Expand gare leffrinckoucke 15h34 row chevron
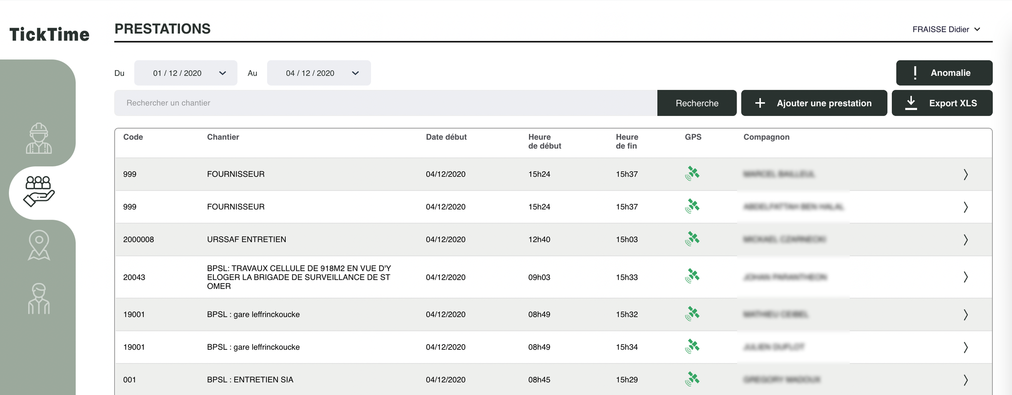This screenshot has width=1012, height=395. [x=966, y=347]
